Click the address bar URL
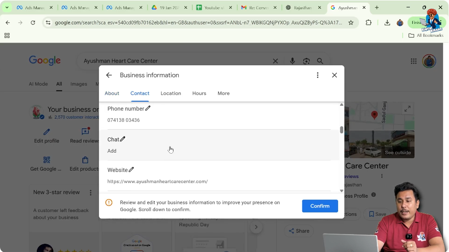This screenshot has width=449, height=252. pos(198,23)
